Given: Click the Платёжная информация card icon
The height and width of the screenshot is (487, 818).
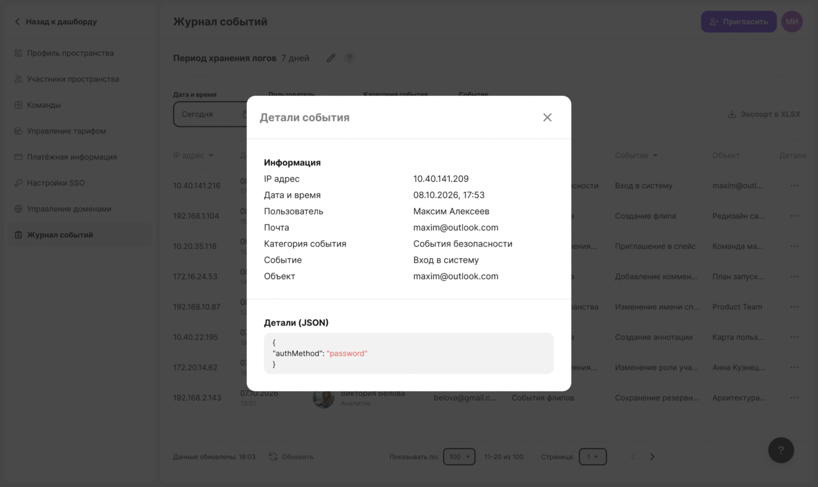Looking at the screenshot, I should pos(18,157).
